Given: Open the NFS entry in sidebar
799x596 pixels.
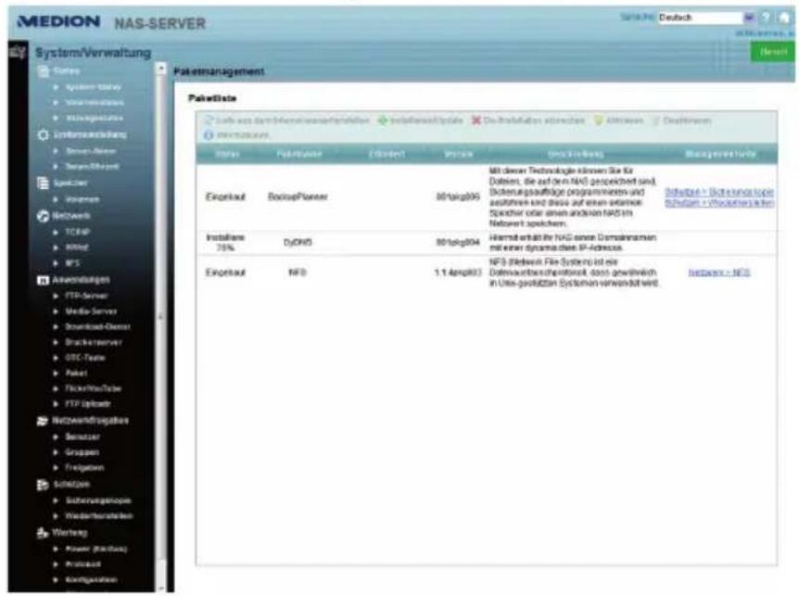Looking at the screenshot, I should click(72, 263).
